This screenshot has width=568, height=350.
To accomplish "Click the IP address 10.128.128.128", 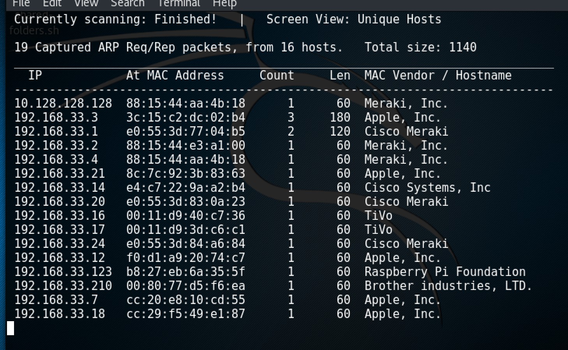I will 63,103.
